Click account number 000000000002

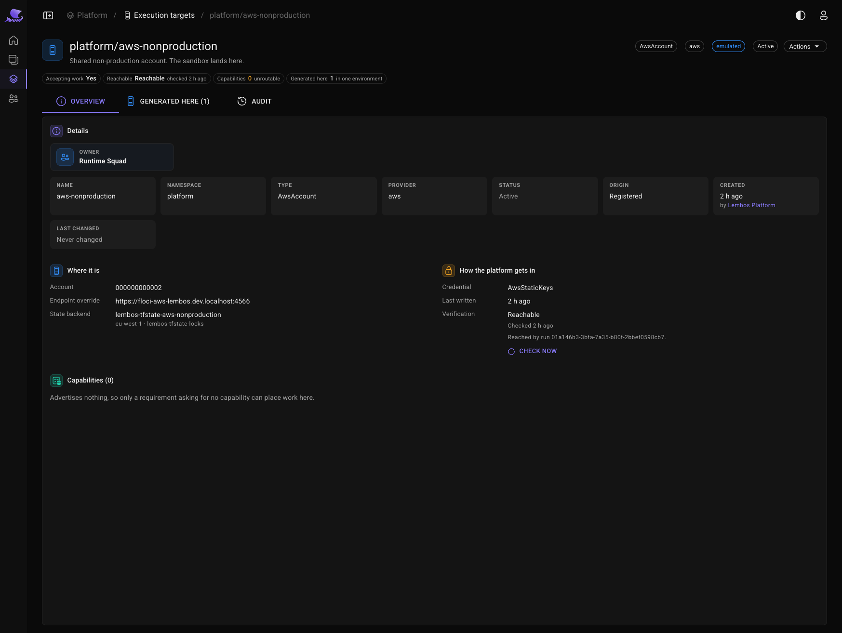click(x=139, y=288)
